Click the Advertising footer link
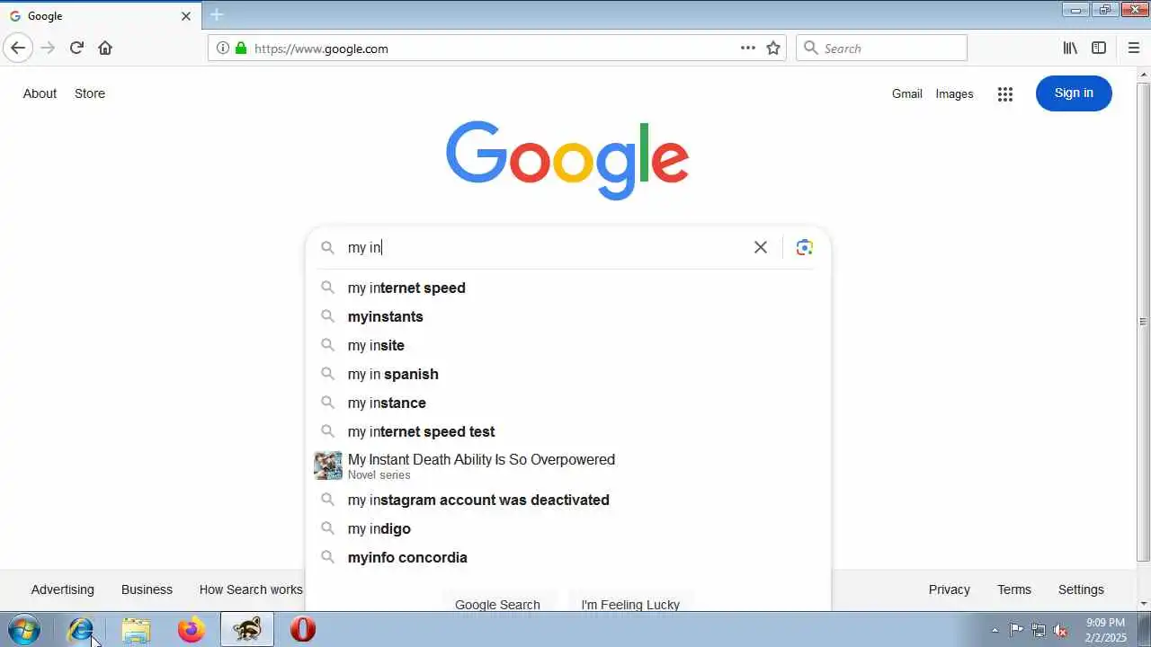The width and height of the screenshot is (1151, 647). pos(62,589)
